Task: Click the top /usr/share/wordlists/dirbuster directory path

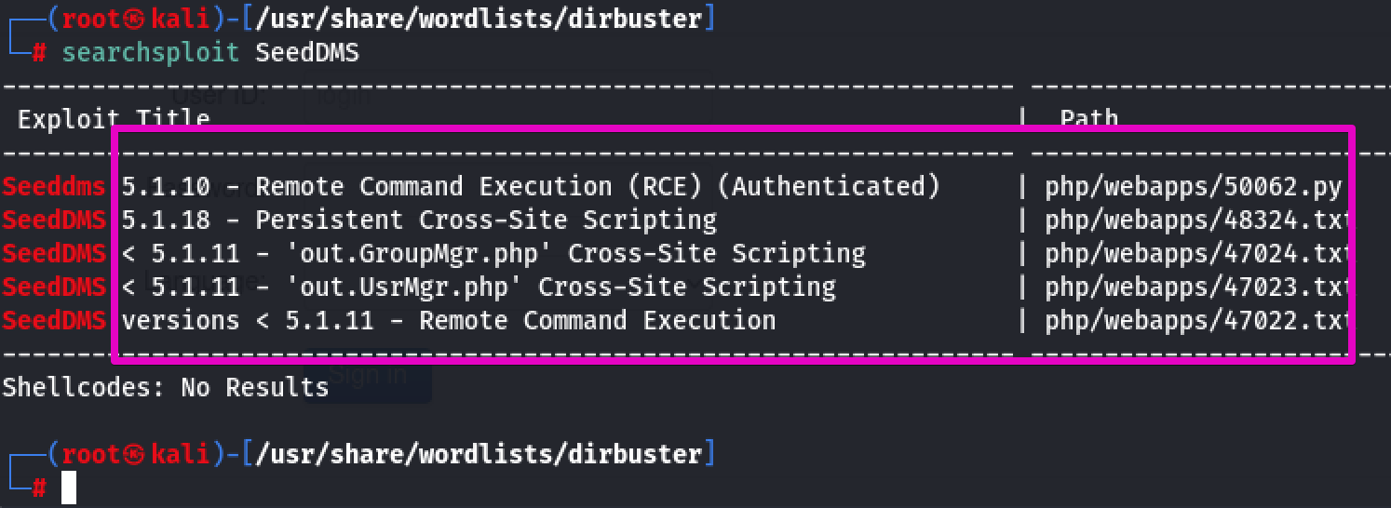Action: click(x=479, y=19)
